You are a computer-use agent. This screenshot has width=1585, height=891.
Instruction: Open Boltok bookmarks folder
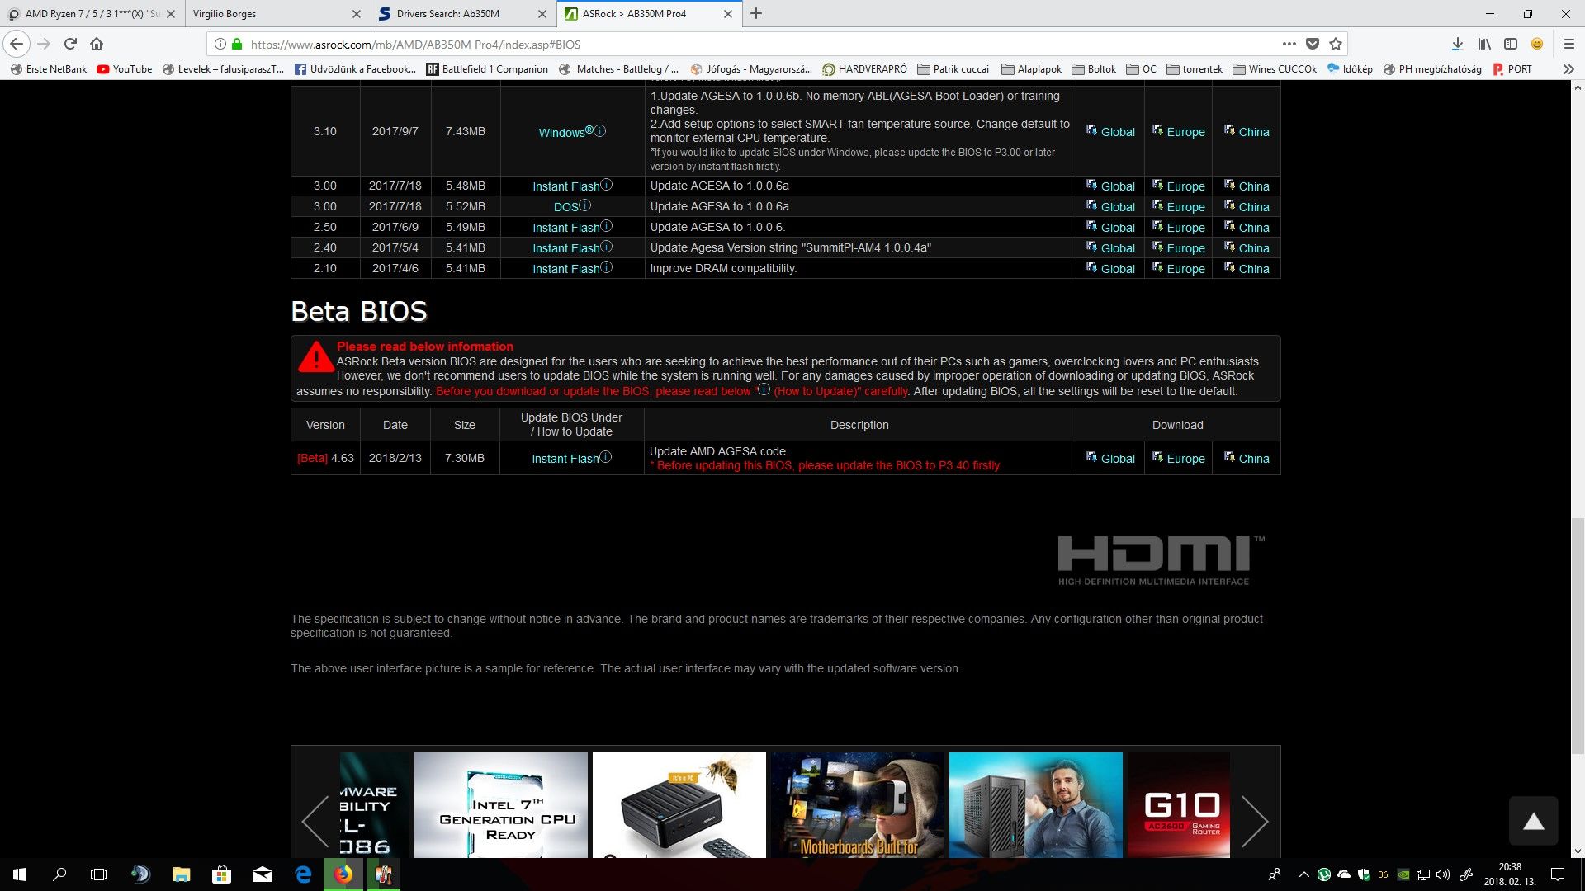1094,69
